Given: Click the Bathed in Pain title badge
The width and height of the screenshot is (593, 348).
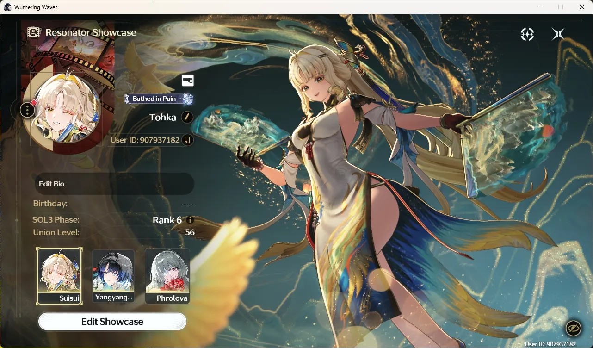Looking at the screenshot, I should pyautogui.click(x=159, y=99).
